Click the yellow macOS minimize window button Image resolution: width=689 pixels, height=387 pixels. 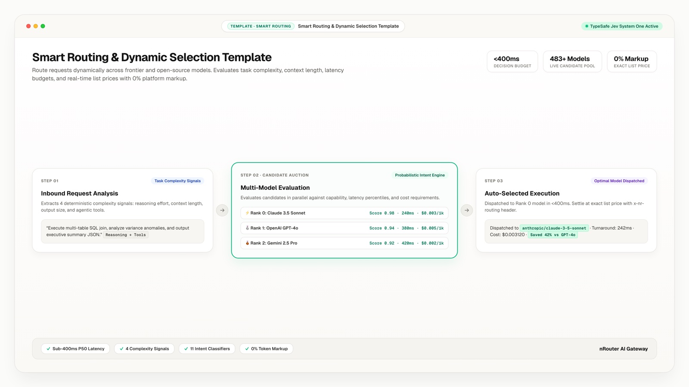tap(36, 26)
